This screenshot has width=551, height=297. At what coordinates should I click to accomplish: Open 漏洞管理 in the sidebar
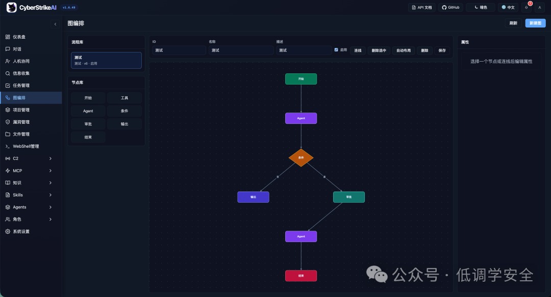coord(31,122)
